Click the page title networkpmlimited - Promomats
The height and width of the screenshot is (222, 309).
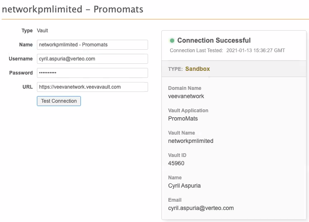coord(73,9)
